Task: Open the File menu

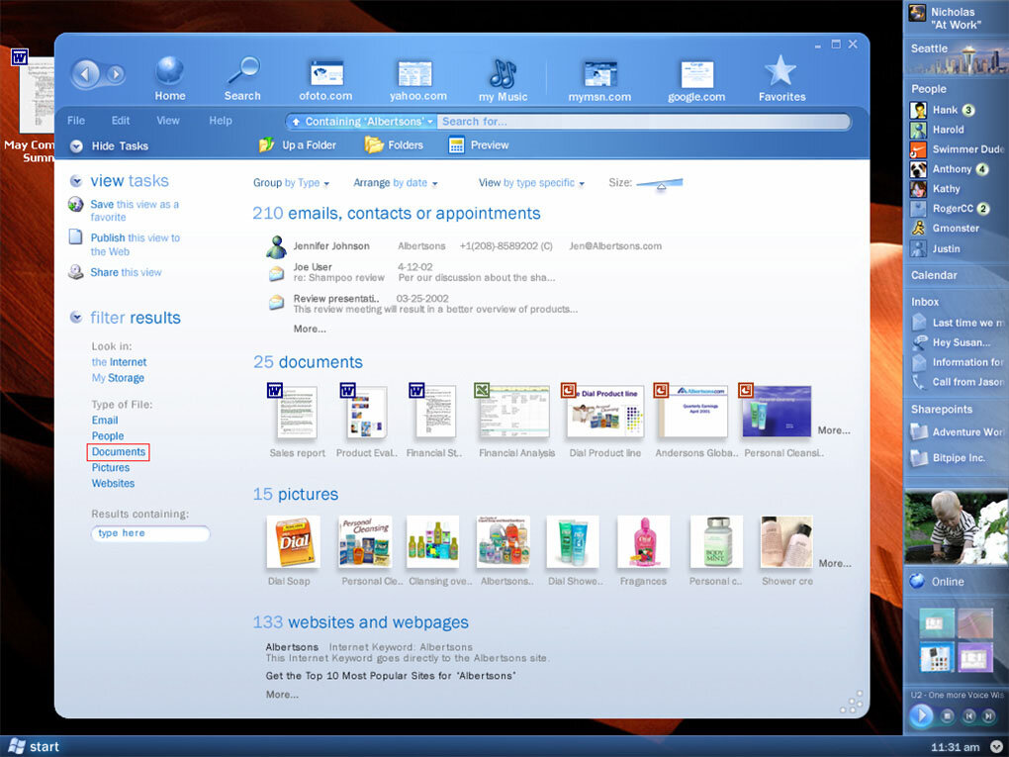Action: point(76,121)
